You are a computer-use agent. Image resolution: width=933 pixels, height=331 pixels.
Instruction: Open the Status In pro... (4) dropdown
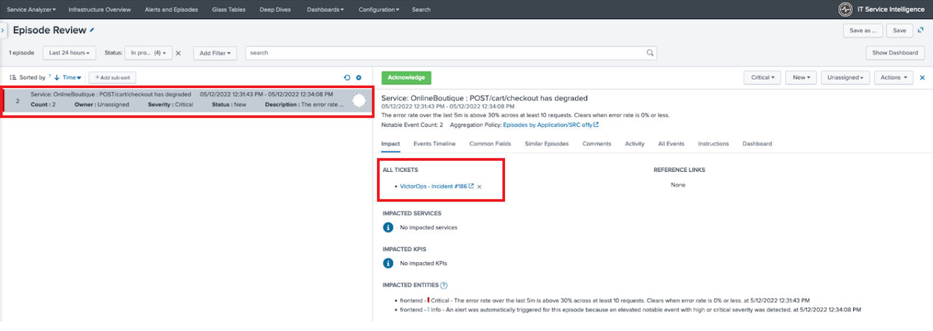[149, 53]
